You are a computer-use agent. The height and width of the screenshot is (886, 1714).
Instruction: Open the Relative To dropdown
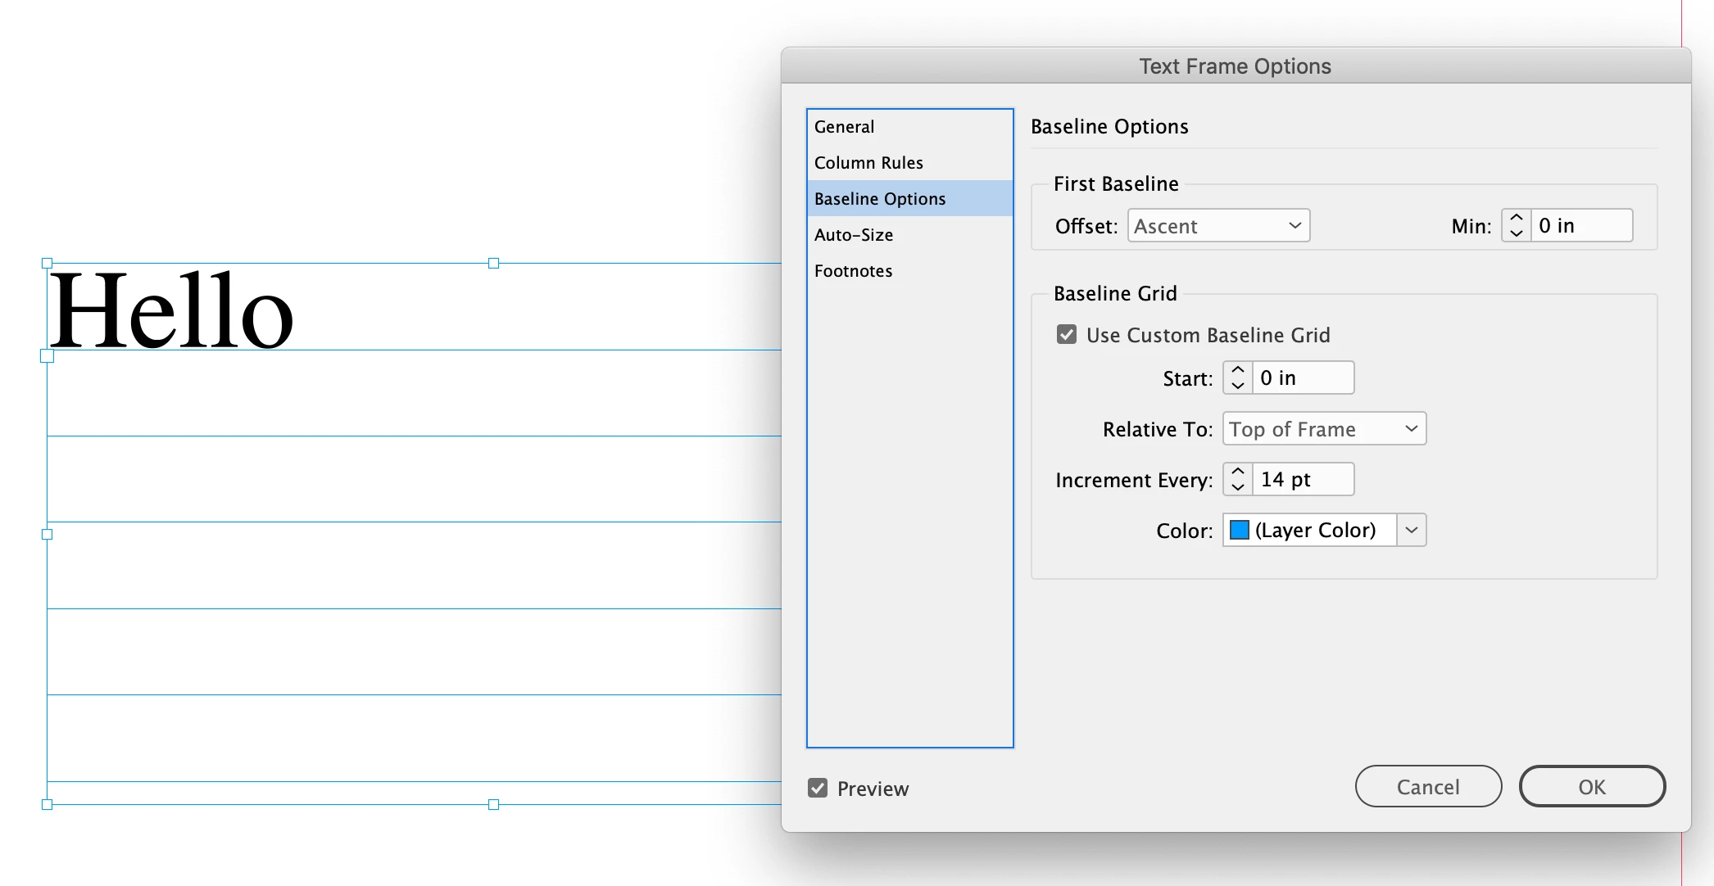point(1323,428)
